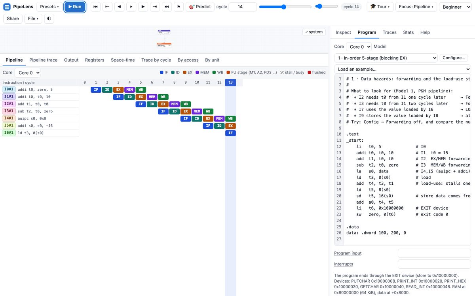
Task: Select the Program tab
Action: 367,32
